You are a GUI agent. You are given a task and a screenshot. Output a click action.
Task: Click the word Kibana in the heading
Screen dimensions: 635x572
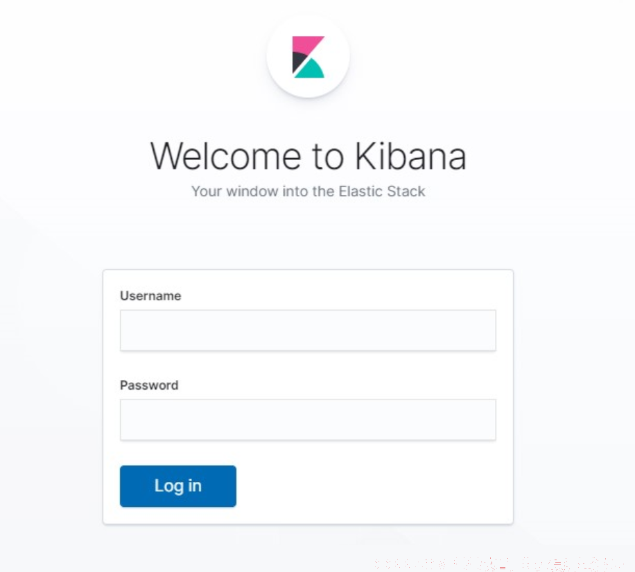410,157
